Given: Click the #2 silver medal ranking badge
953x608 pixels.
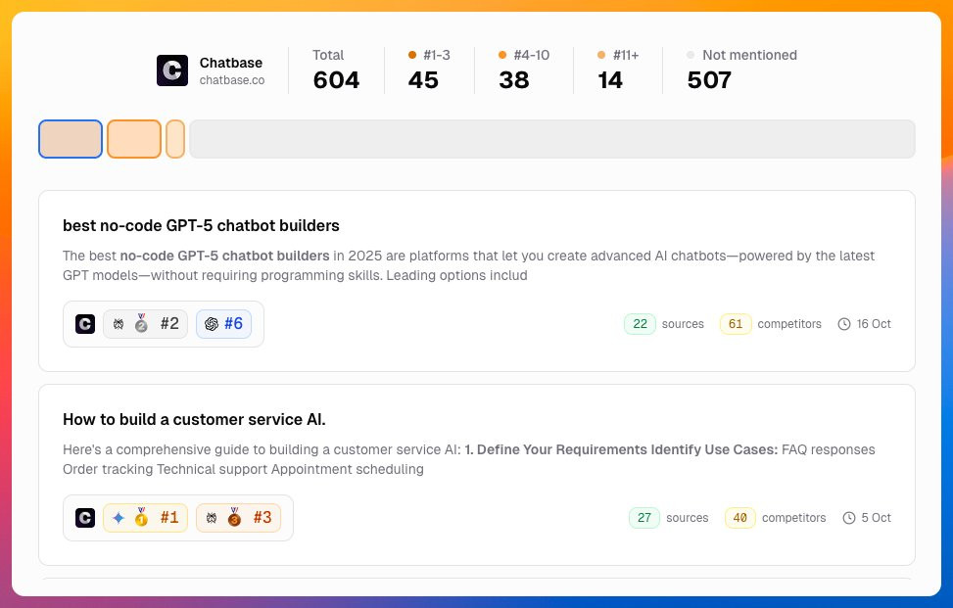Looking at the screenshot, I should coord(145,324).
